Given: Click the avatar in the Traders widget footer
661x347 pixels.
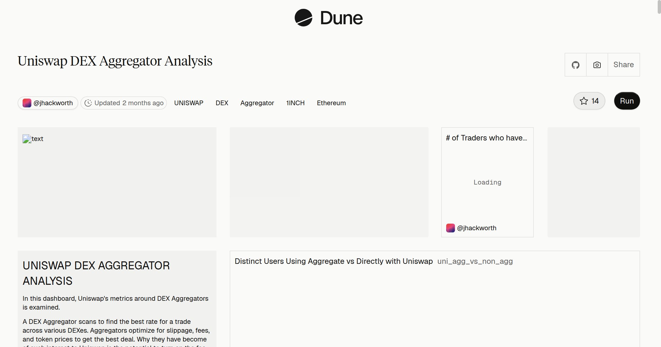Looking at the screenshot, I should 451,228.
